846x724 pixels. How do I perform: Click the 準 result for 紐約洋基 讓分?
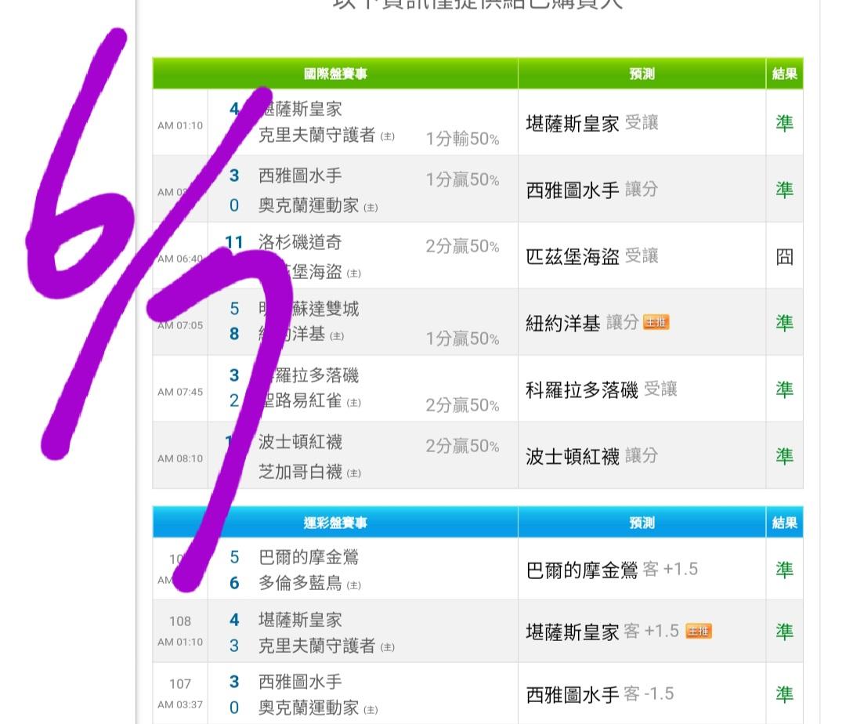pyautogui.click(x=784, y=323)
